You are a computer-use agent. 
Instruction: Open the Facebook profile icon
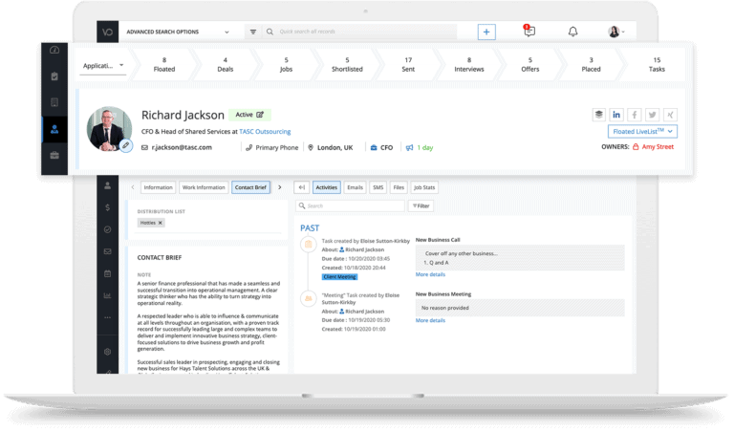click(635, 115)
